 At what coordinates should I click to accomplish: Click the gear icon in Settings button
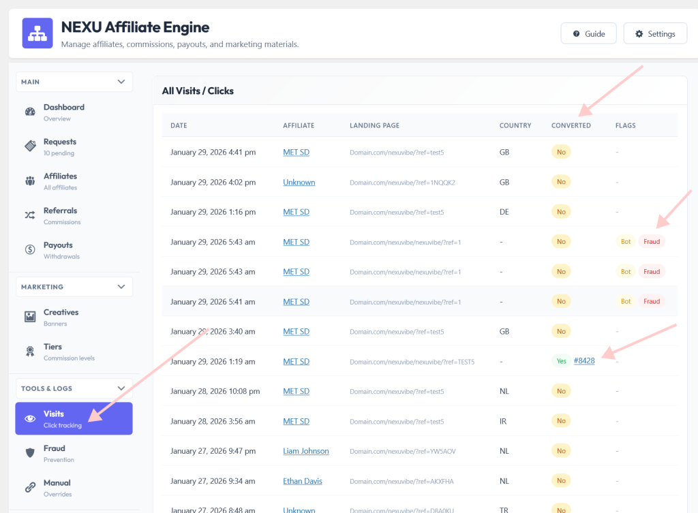[x=639, y=34]
